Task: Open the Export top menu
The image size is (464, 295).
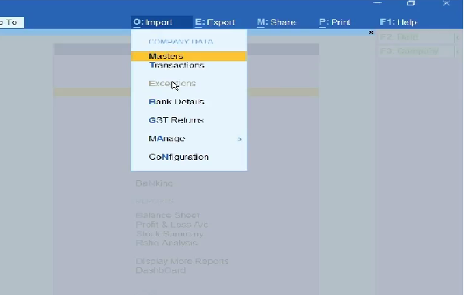Action: pos(215,23)
